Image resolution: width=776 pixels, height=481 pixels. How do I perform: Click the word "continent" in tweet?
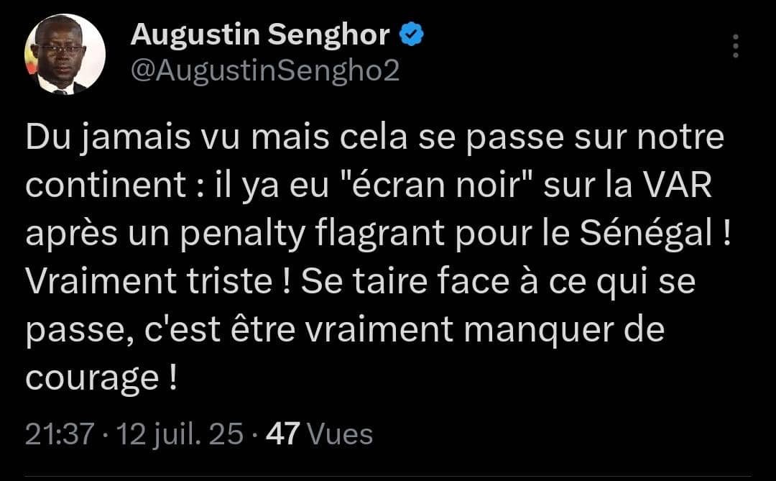106,185
